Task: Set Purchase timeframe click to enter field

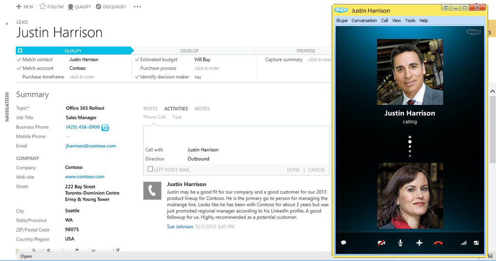Action: tap(82, 77)
